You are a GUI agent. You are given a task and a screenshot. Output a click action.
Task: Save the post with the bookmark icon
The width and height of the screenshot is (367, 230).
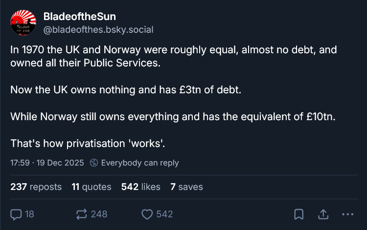(x=298, y=214)
